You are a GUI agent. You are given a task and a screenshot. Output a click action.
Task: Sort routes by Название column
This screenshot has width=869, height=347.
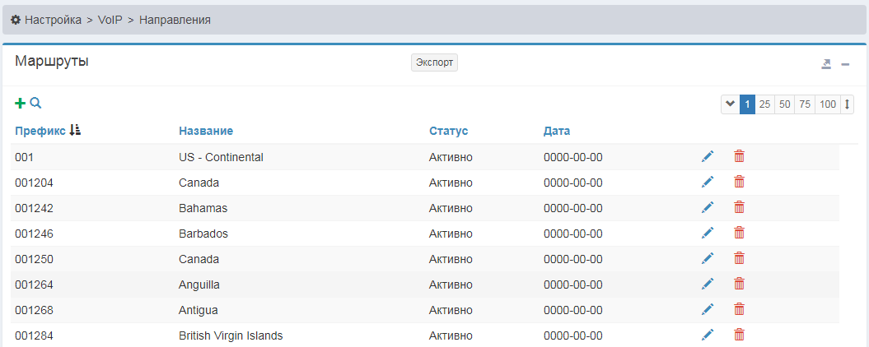point(205,131)
